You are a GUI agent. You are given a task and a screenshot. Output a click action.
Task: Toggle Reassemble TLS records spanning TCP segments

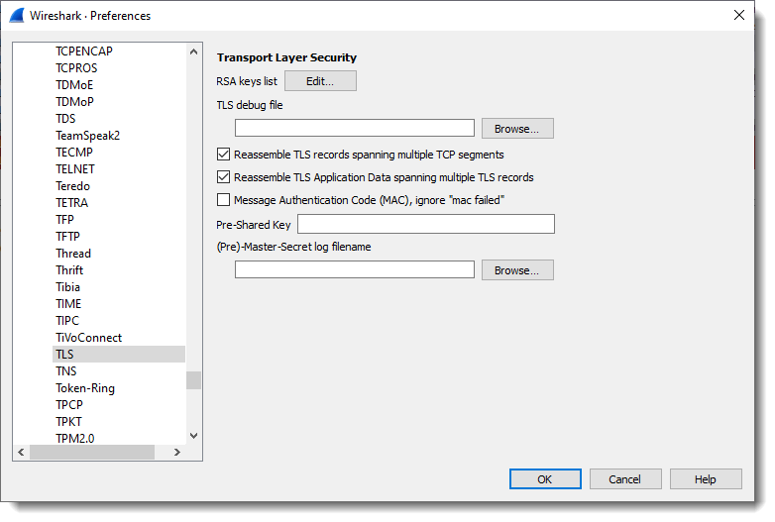[x=223, y=155]
